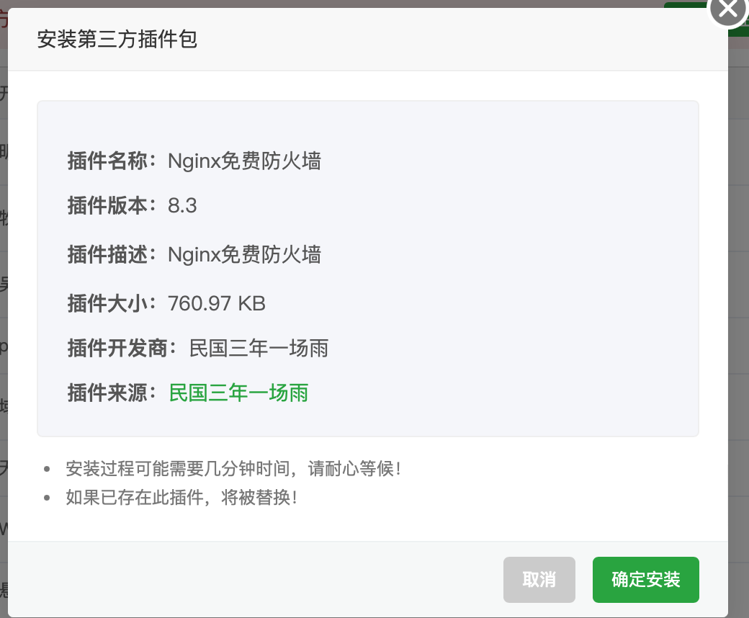Click the plugin description row 插件描述: Nginx免费防火墙
Viewport: 749px width, 618px height.
[194, 254]
